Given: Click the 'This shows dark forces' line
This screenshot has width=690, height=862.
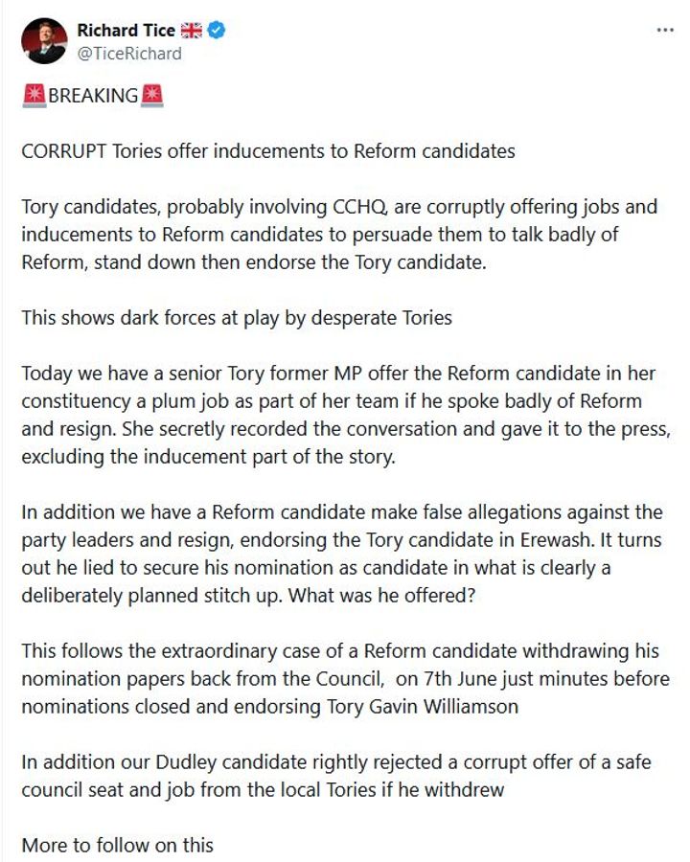Looking at the screenshot, I should click(237, 318).
